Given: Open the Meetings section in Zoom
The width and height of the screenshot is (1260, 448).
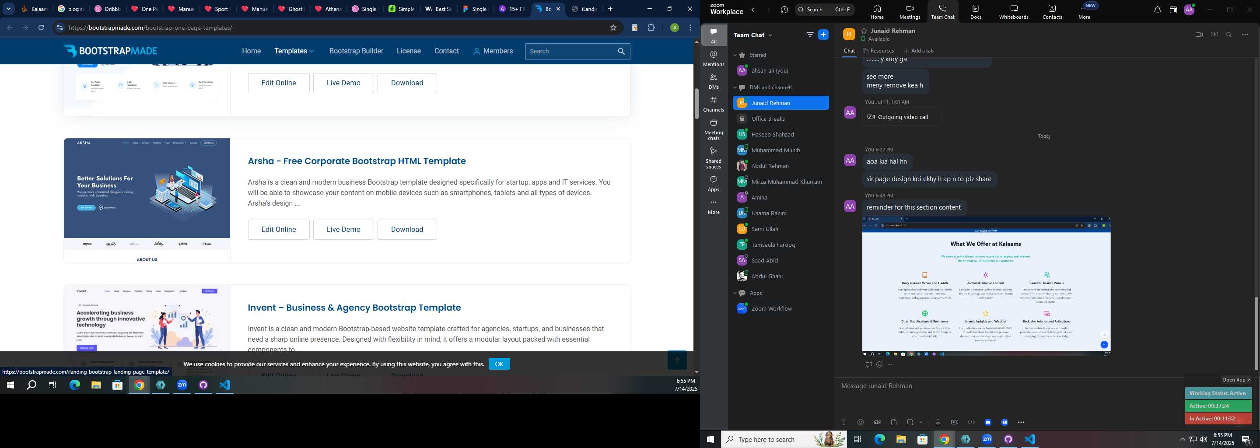Looking at the screenshot, I should pos(909,12).
